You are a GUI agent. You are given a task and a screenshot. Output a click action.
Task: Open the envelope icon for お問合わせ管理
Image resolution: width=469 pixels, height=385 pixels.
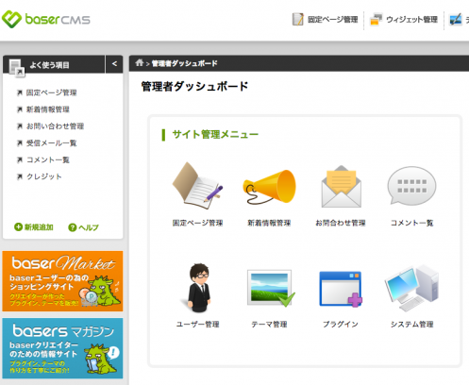341,186
